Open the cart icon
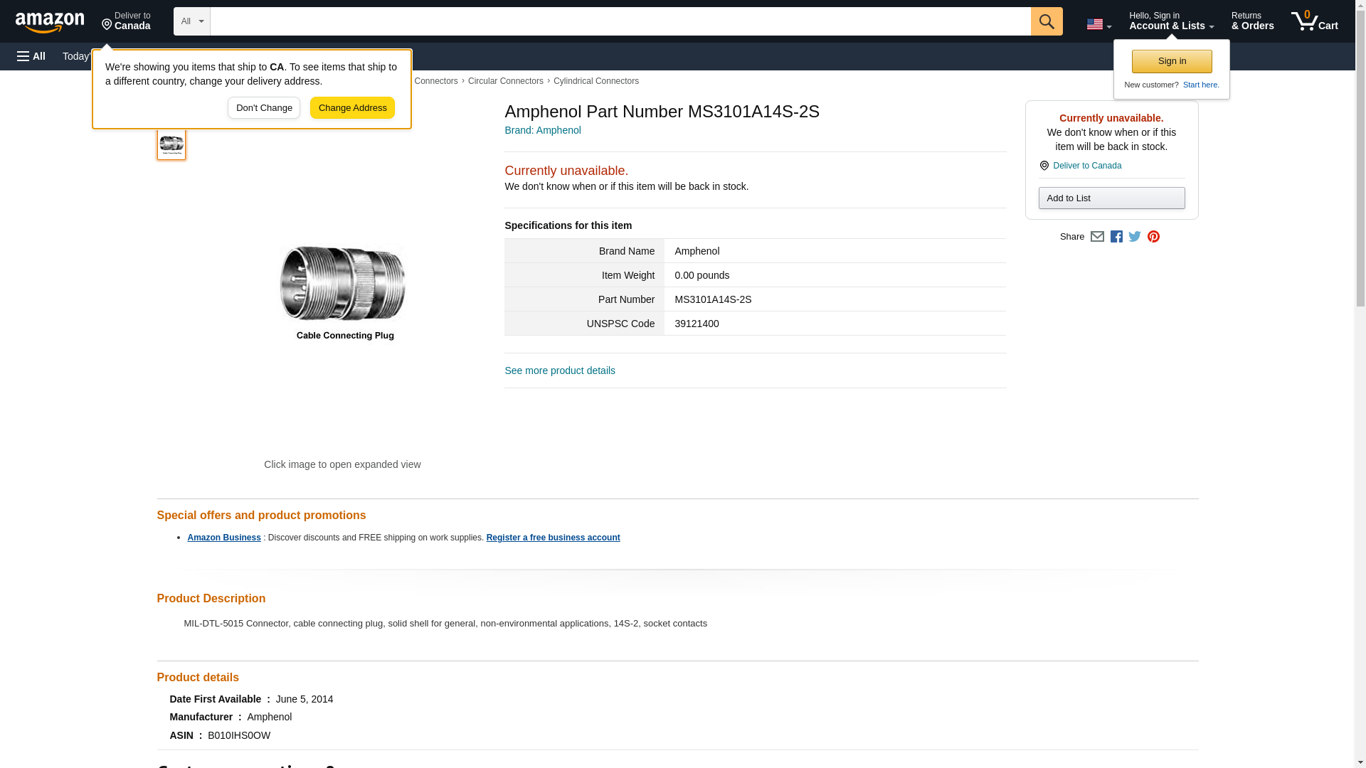 point(1314,21)
